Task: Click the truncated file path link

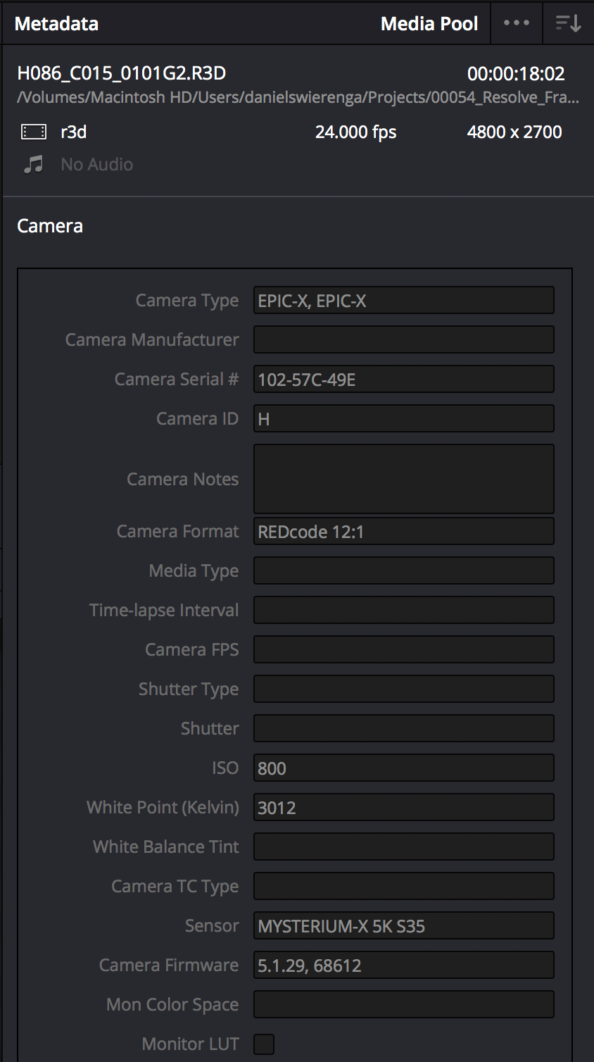Action: tap(296, 97)
